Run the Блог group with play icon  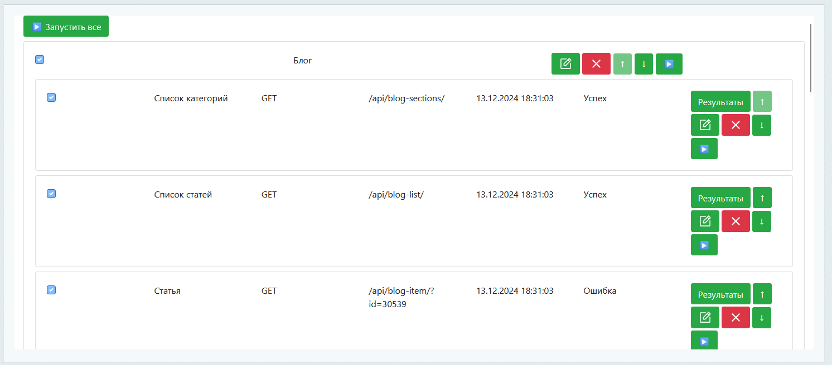pos(669,64)
